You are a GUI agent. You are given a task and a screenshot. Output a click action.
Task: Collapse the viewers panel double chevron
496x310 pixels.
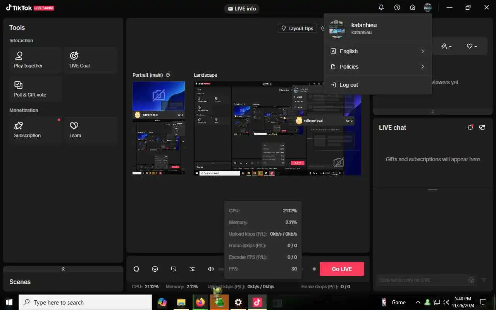point(433,112)
